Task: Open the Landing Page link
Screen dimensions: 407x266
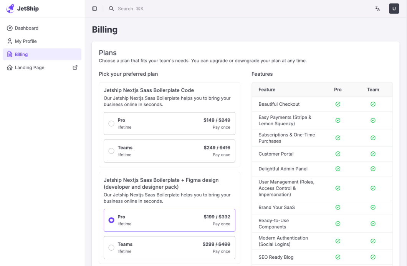Action: pyautogui.click(x=30, y=68)
